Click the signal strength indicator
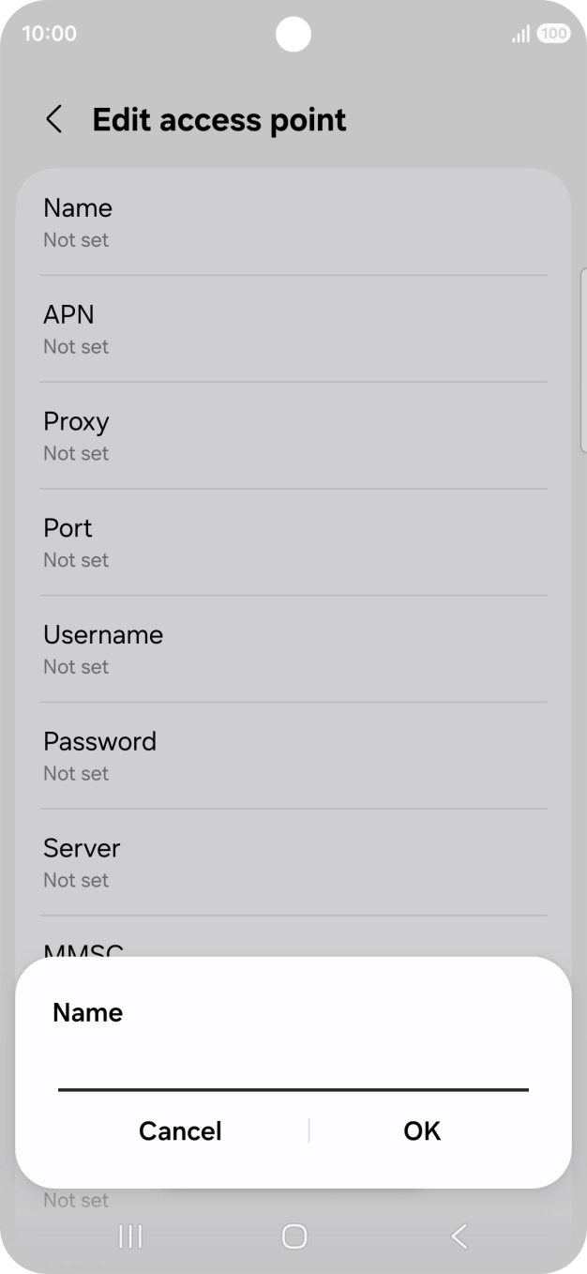The height and width of the screenshot is (1274, 587). click(x=519, y=34)
